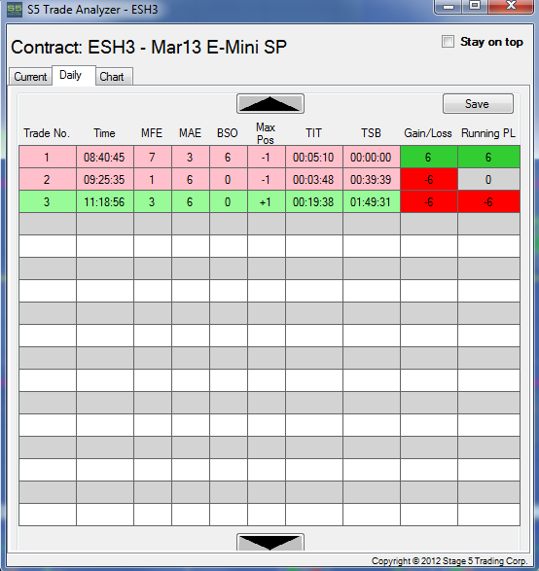Screen dimensions: 539x571
Task: Click the red Gain/Loss cell for trade 3
Action: (x=429, y=201)
